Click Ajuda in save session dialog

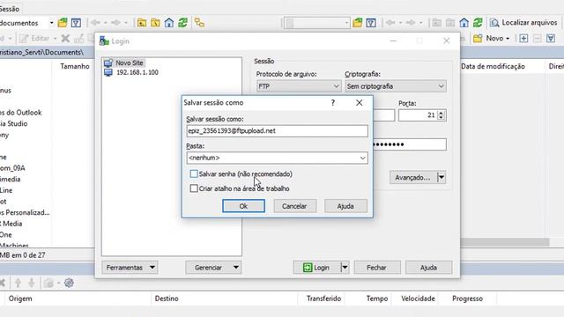[x=345, y=206]
